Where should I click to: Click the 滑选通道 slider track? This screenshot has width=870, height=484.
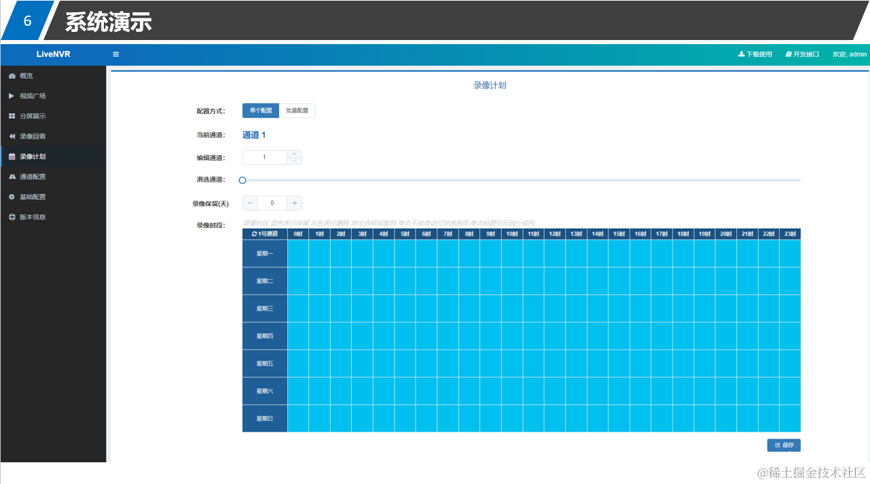[x=522, y=181]
